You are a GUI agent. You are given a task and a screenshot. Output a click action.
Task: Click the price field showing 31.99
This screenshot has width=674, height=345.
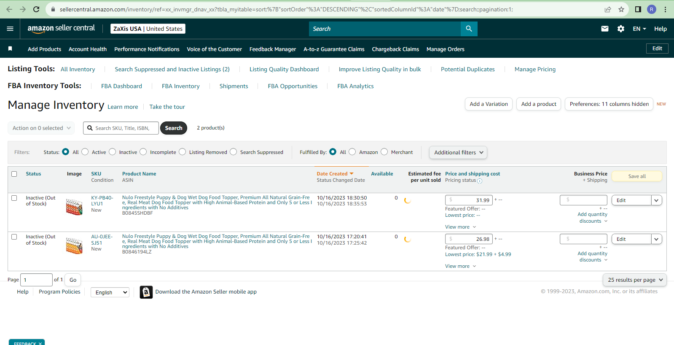tap(469, 200)
